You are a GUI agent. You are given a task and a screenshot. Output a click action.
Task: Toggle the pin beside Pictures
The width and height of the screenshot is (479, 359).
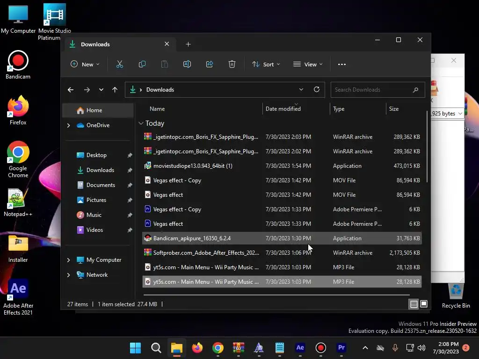click(x=130, y=200)
